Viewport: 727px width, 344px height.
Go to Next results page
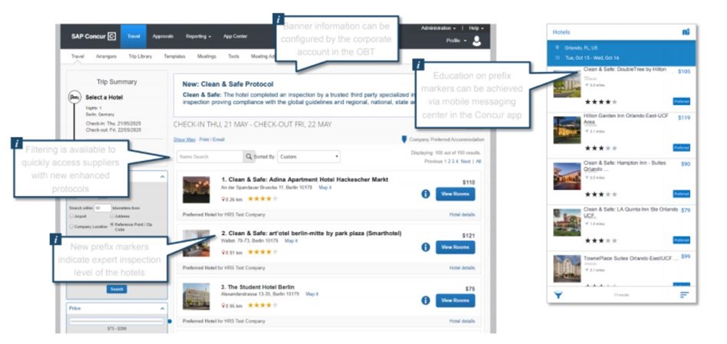pyautogui.click(x=465, y=161)
